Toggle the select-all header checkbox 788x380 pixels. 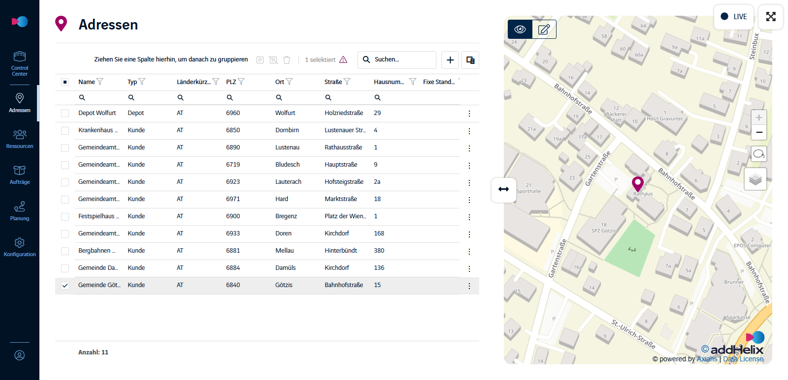pyautogui.click(x=65, y=82)
